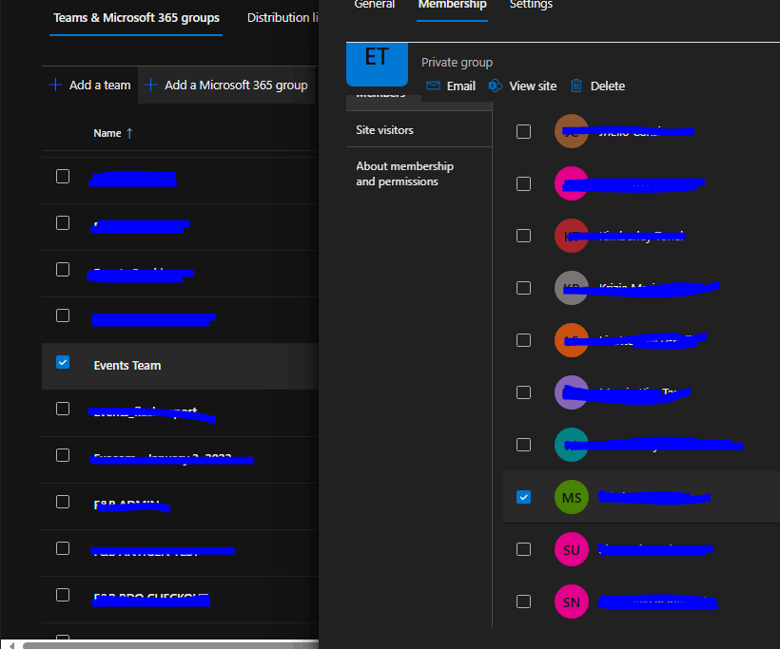Click the View site button
Viewport: 780px width, 649px height.
[x=523, y=86]
